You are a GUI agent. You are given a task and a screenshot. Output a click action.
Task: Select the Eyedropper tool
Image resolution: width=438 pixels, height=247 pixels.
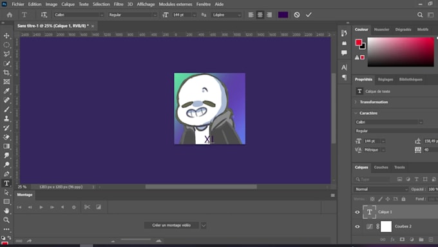(6, 91)
